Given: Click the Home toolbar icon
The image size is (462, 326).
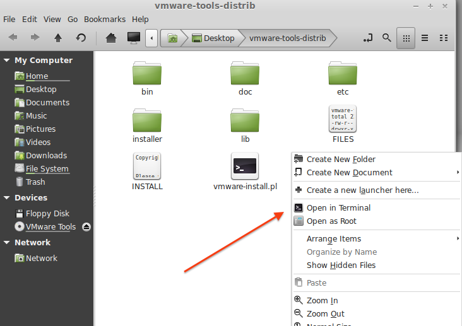Looking at the screenshot, I should 111,38.
